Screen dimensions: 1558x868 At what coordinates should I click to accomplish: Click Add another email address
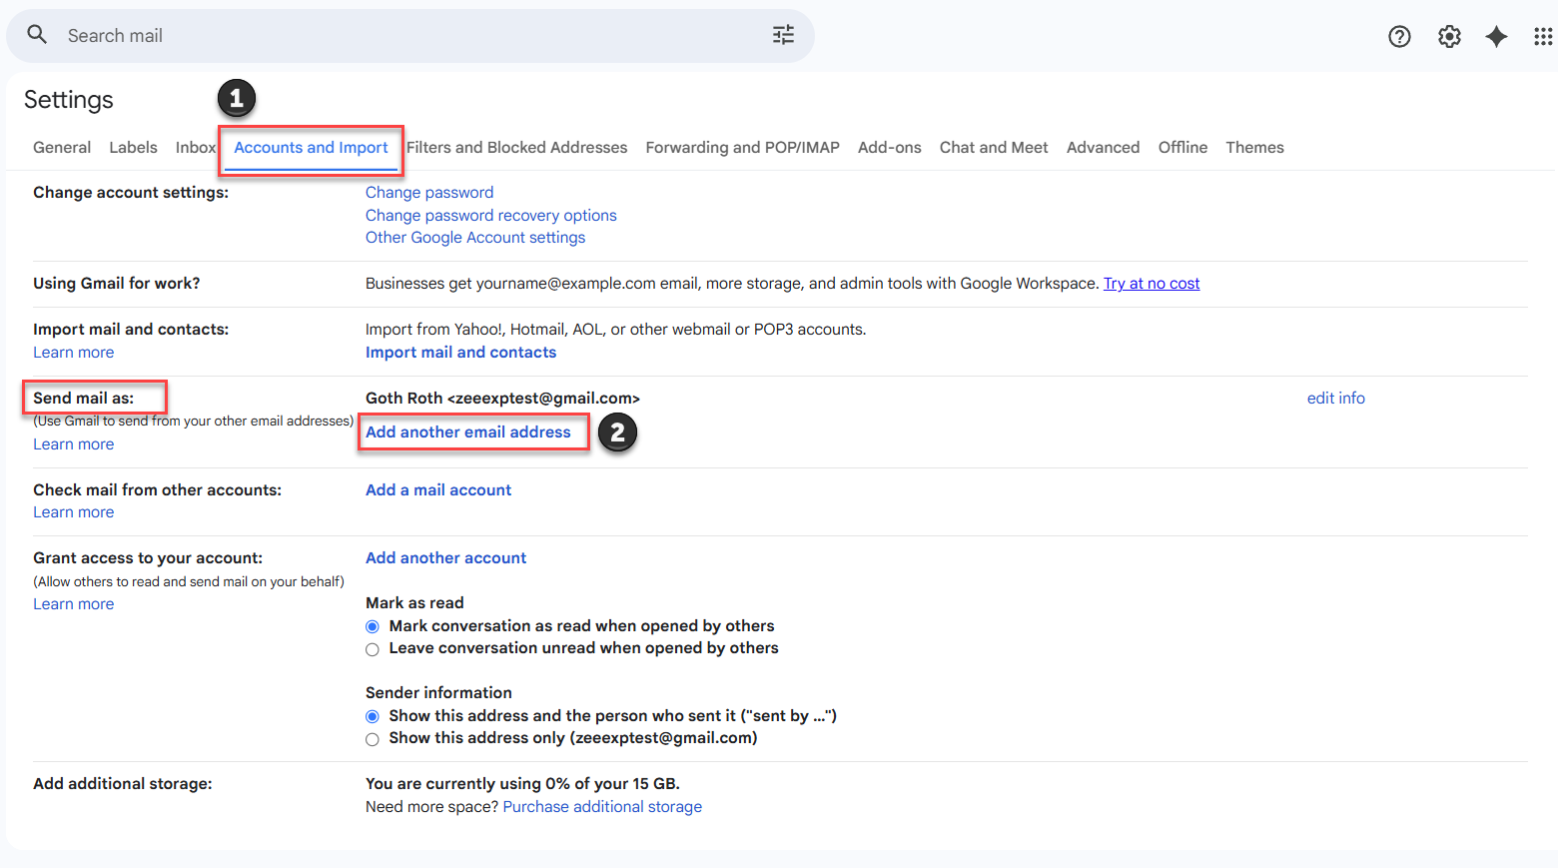[467, 433]
